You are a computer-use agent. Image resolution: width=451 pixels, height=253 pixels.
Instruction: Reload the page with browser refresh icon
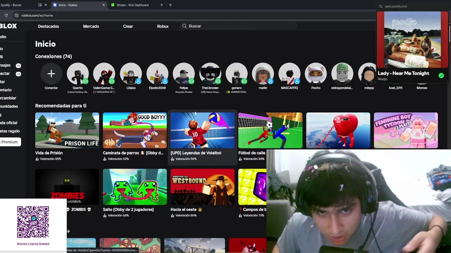(6, 15)
